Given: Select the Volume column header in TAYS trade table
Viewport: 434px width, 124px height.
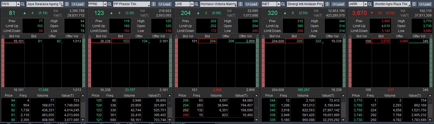Looking at the screenshot, I should point(42,96).
